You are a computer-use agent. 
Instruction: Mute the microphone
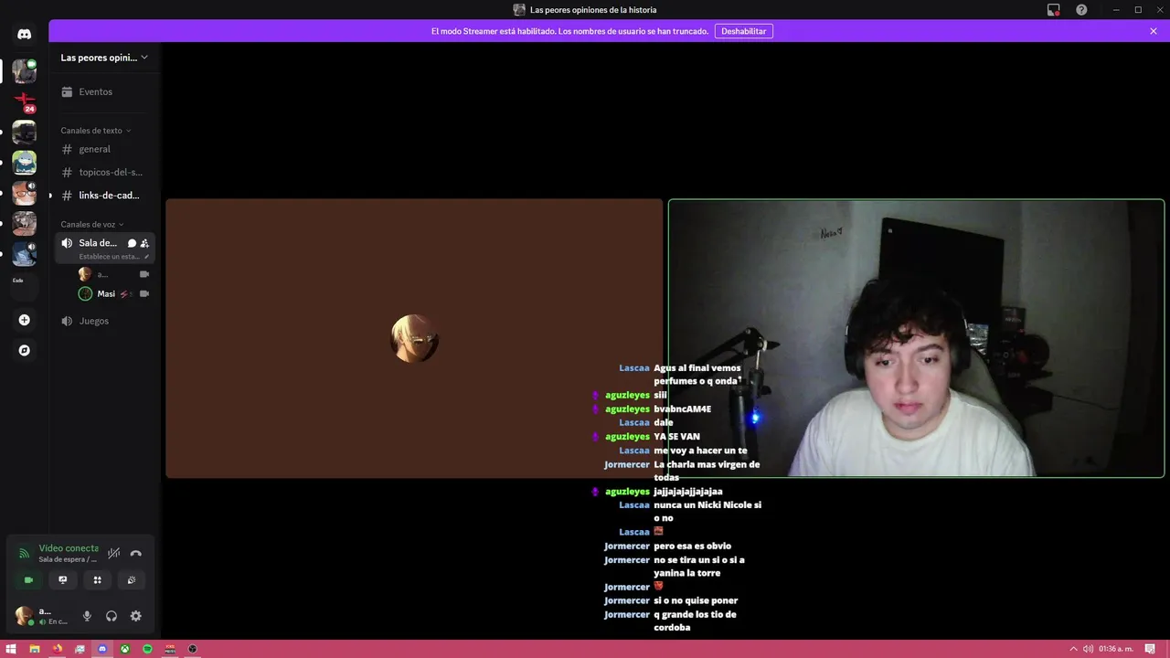click(x=87, y=616)
